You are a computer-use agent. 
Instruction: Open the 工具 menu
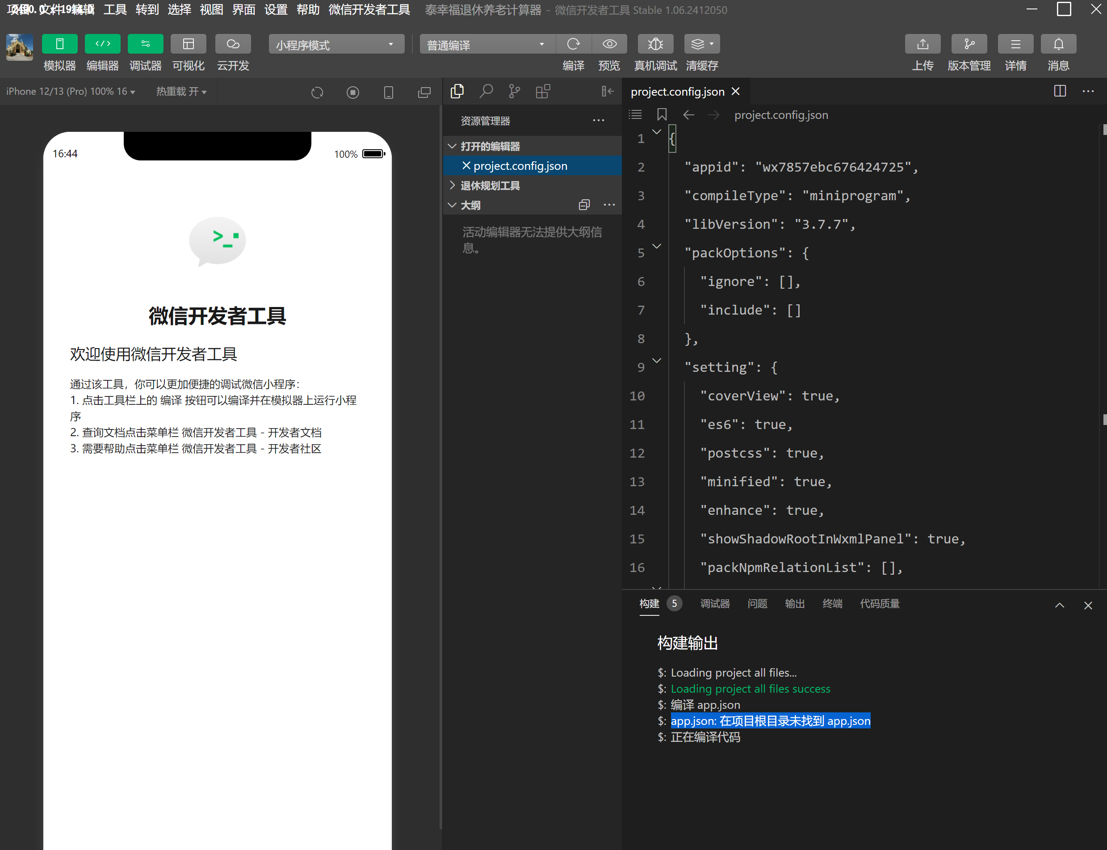point(115,10)
